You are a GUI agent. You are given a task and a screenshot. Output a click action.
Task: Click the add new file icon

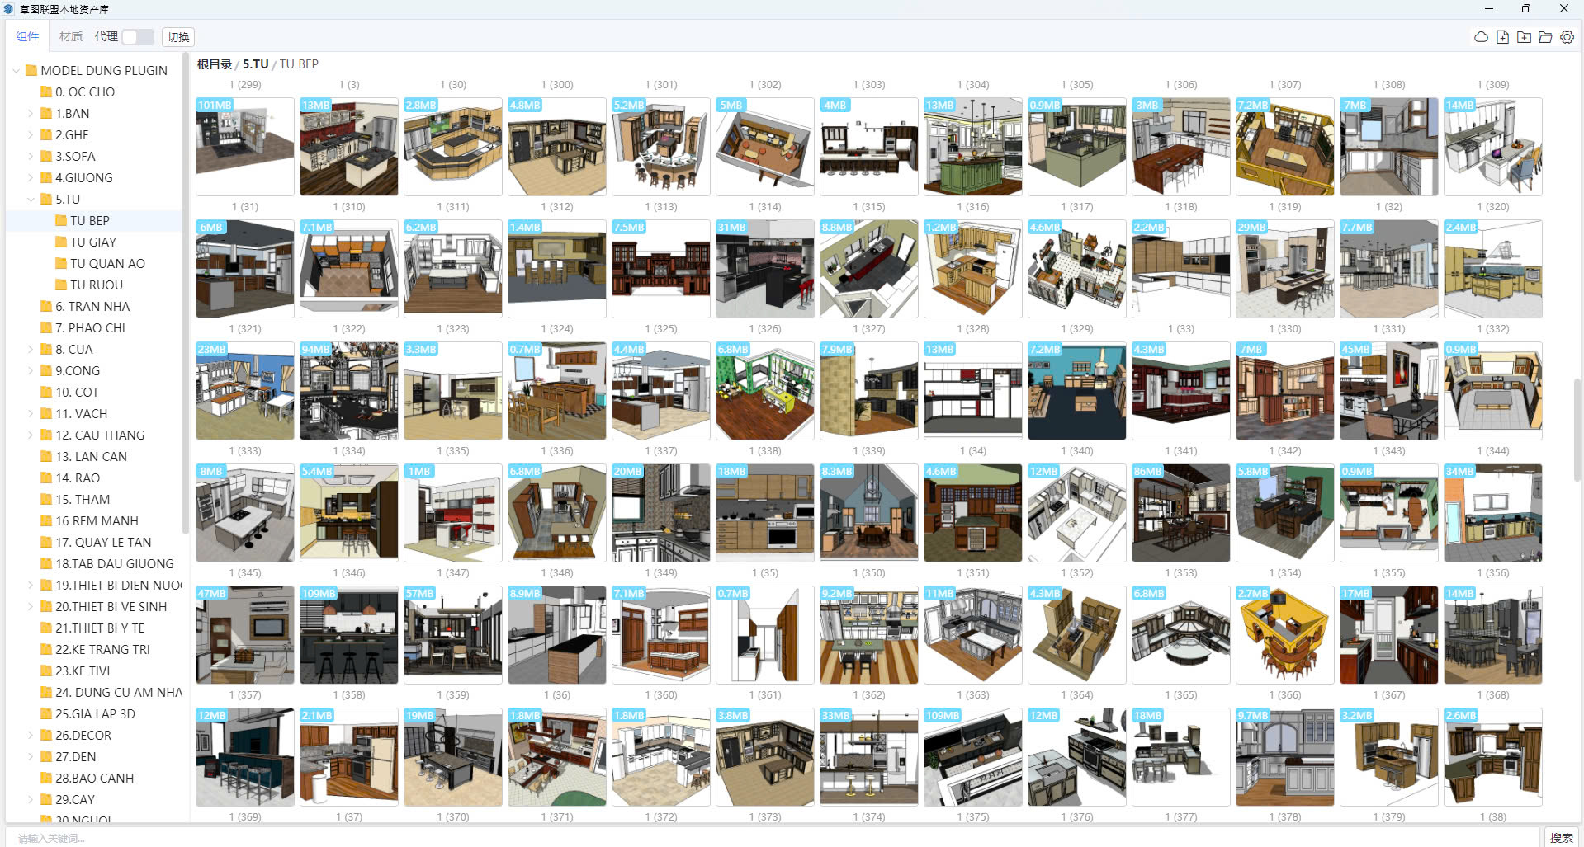tap(1502, 37)
